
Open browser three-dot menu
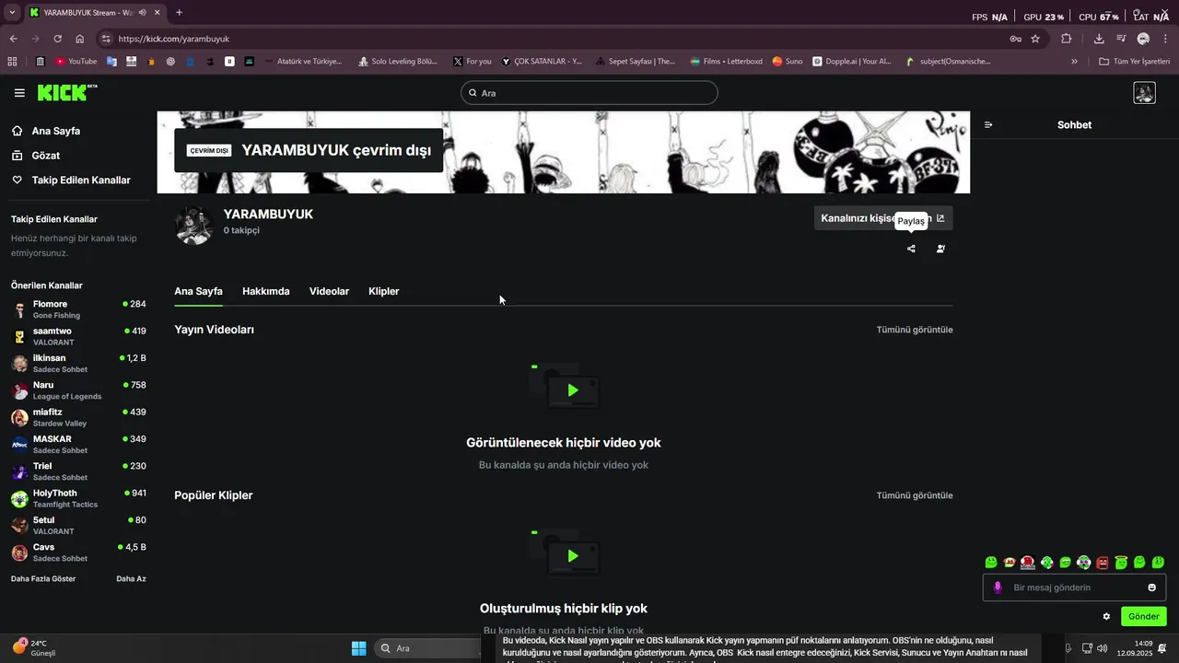(x=1165, y=39)
